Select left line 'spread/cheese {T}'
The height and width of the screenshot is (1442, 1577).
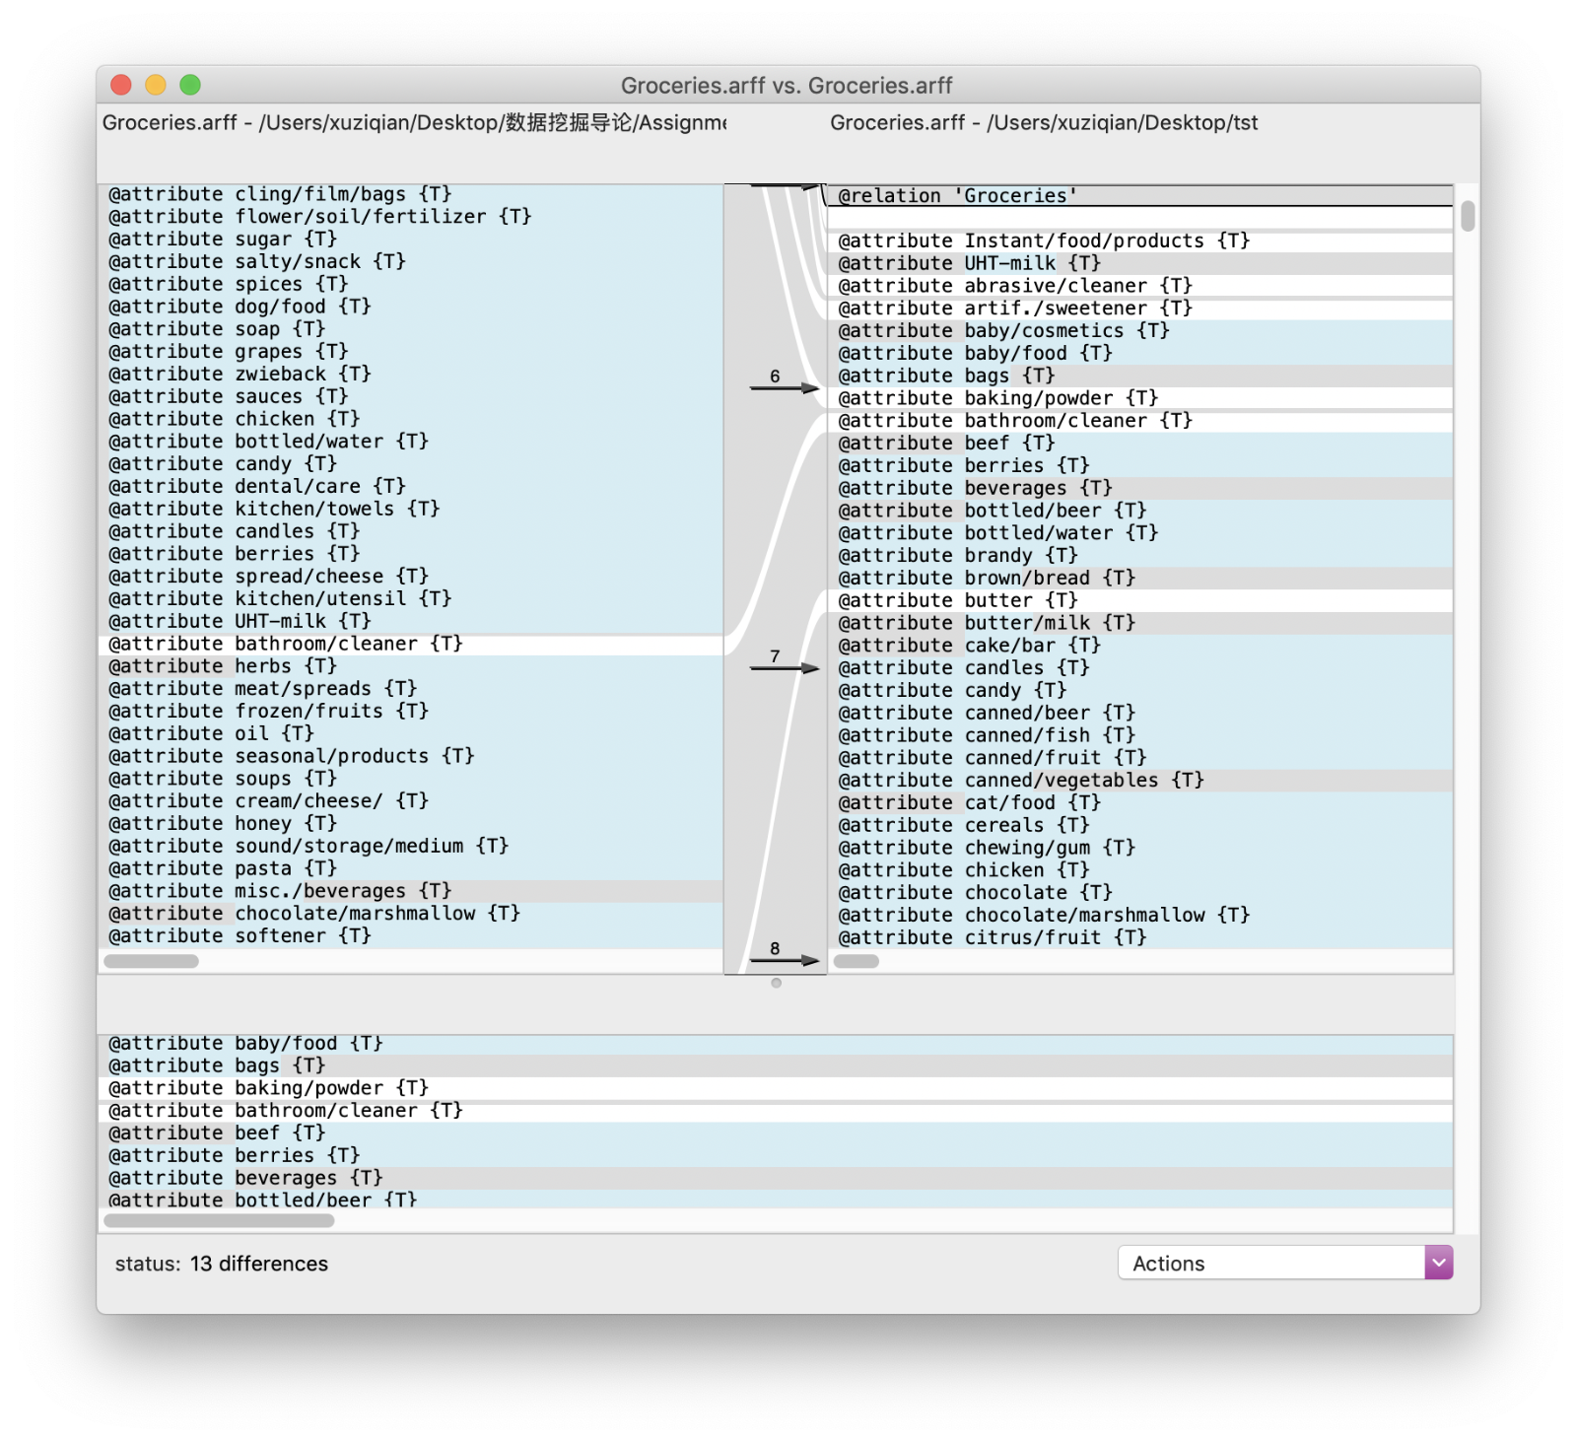point(411,577)
